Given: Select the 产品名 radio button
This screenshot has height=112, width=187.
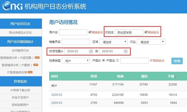Looking at the screenshot, I should tap(117, 60).
